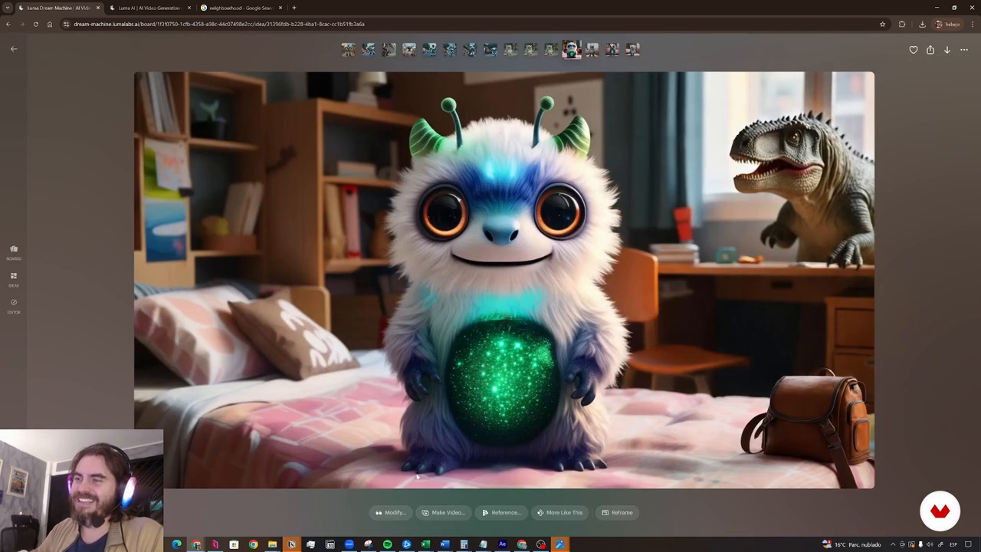Click the Reframe button
981x552 pixels.
[x=618, y=513]
